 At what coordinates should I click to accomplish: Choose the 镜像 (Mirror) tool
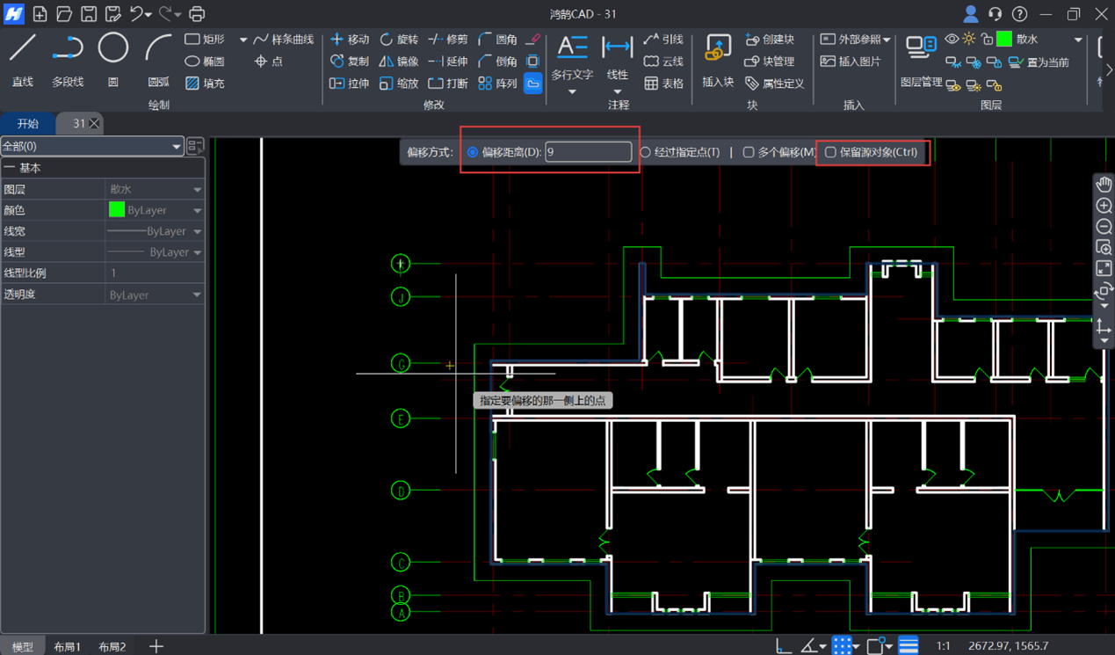399,62
